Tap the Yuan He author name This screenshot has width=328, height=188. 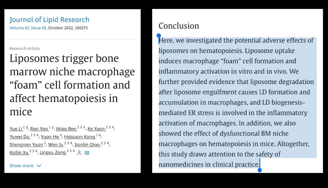coord(50,137)
